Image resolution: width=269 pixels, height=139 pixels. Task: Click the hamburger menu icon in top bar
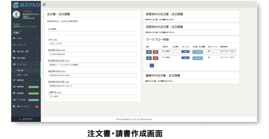[44, 4]
